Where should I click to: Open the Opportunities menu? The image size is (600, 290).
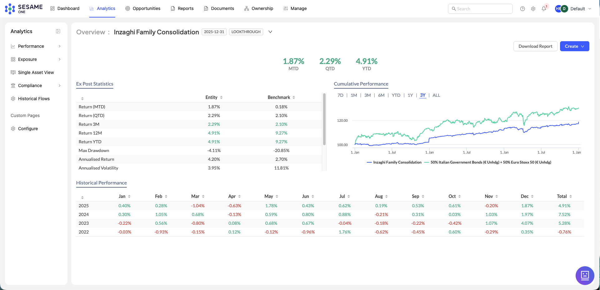coord(143,8)
